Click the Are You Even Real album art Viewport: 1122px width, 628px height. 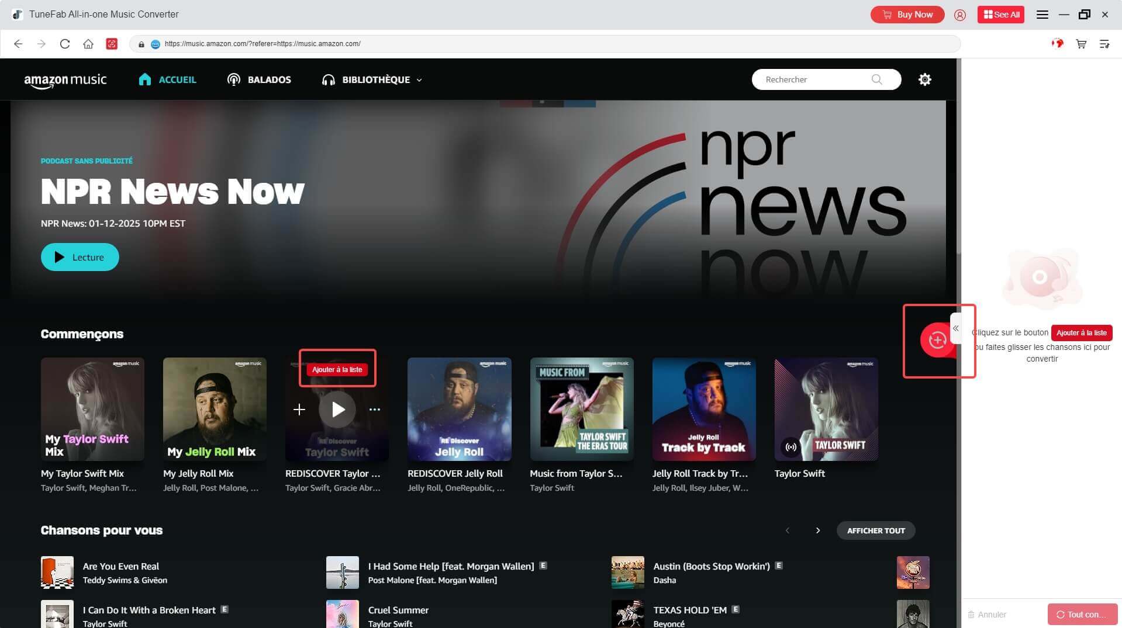(57, 573)
